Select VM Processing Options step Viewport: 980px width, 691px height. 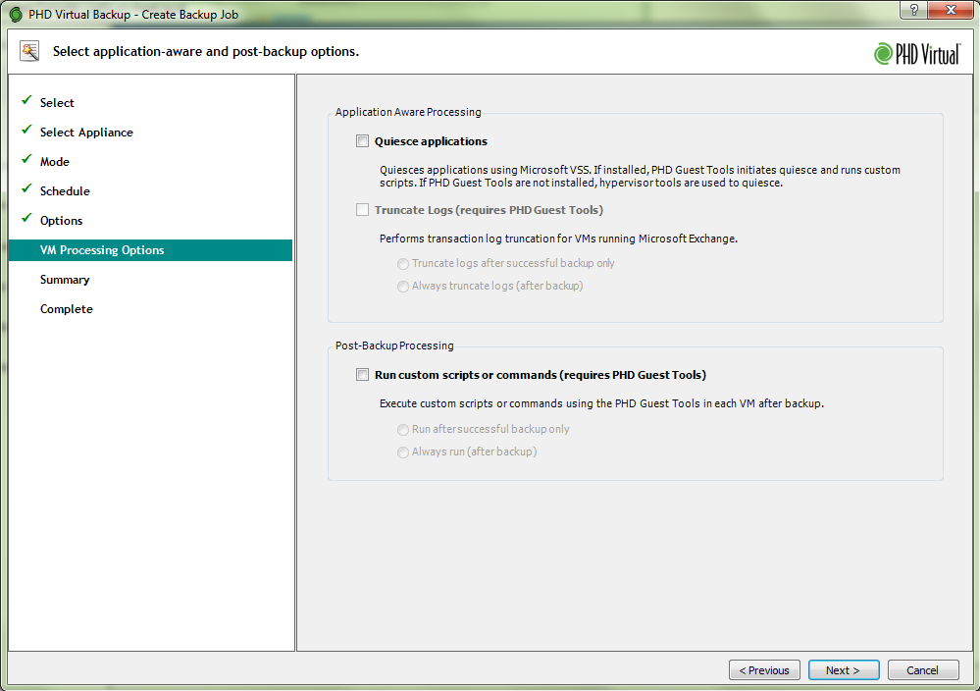coord(102,250)
